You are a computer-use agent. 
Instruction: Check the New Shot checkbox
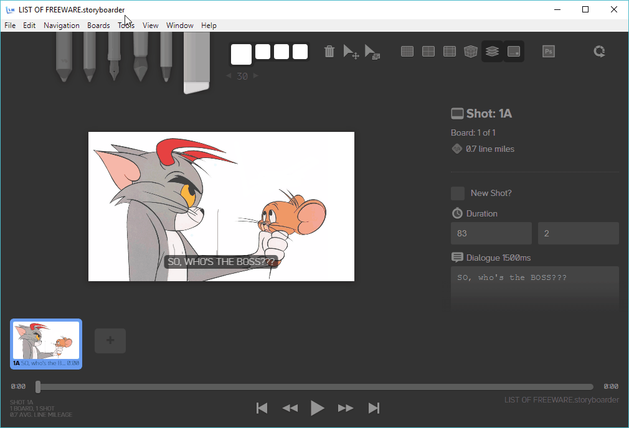(458, 193)
